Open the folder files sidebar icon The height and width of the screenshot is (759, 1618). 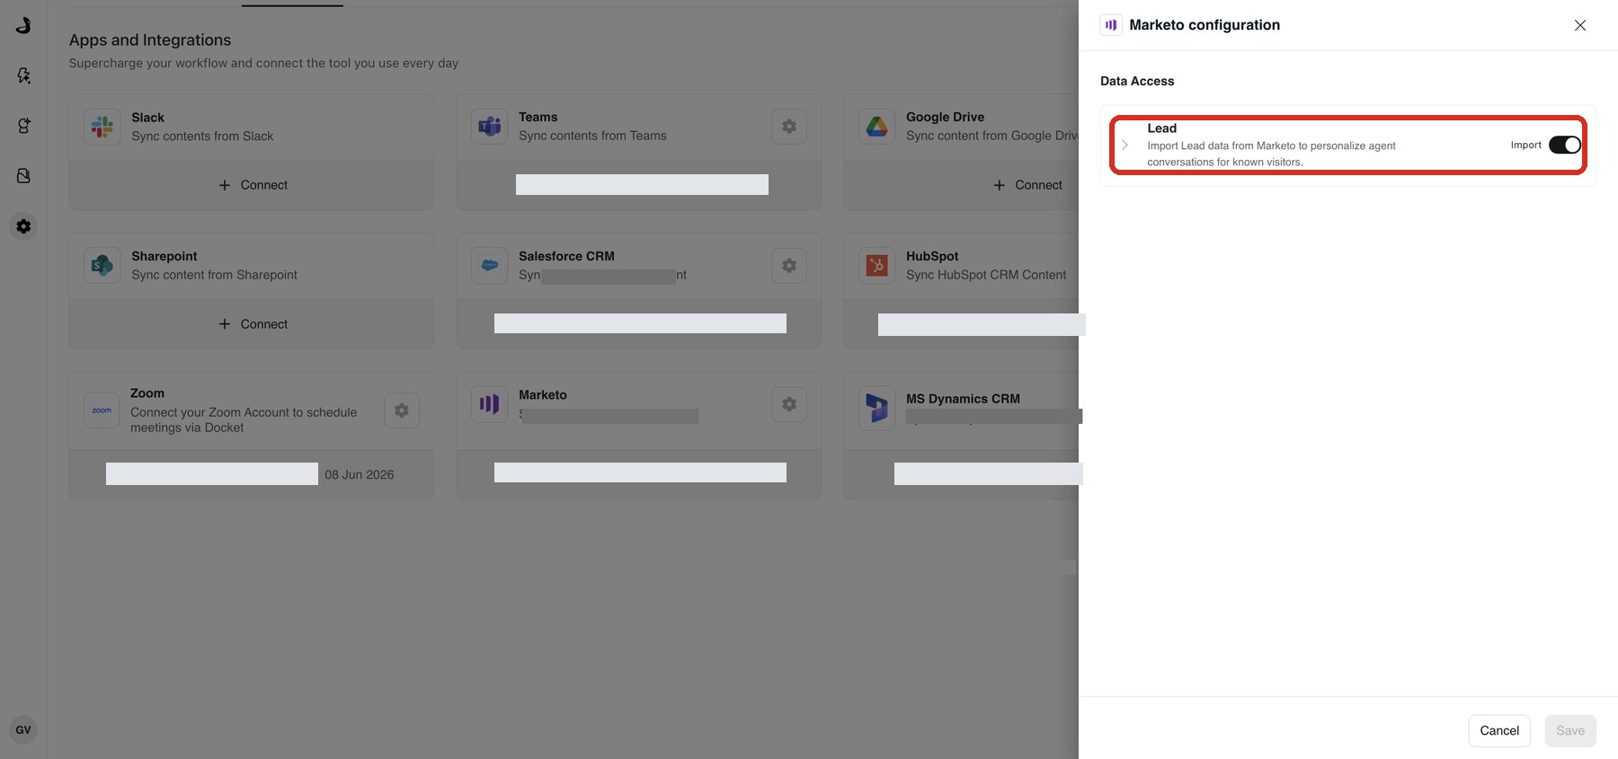tap(23, 176)
